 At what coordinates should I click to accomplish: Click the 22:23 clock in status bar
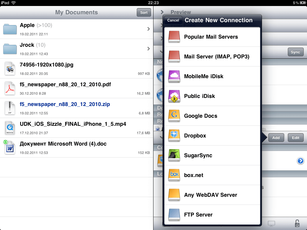tap(153, 3)
